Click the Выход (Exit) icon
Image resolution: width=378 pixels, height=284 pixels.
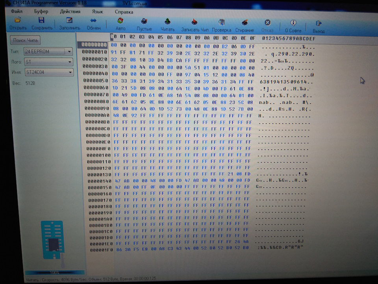click(x=319, y=23)
